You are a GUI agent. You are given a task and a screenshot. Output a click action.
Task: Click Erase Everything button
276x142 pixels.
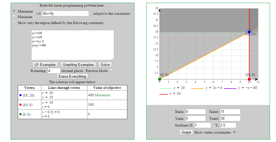[72, 76]
